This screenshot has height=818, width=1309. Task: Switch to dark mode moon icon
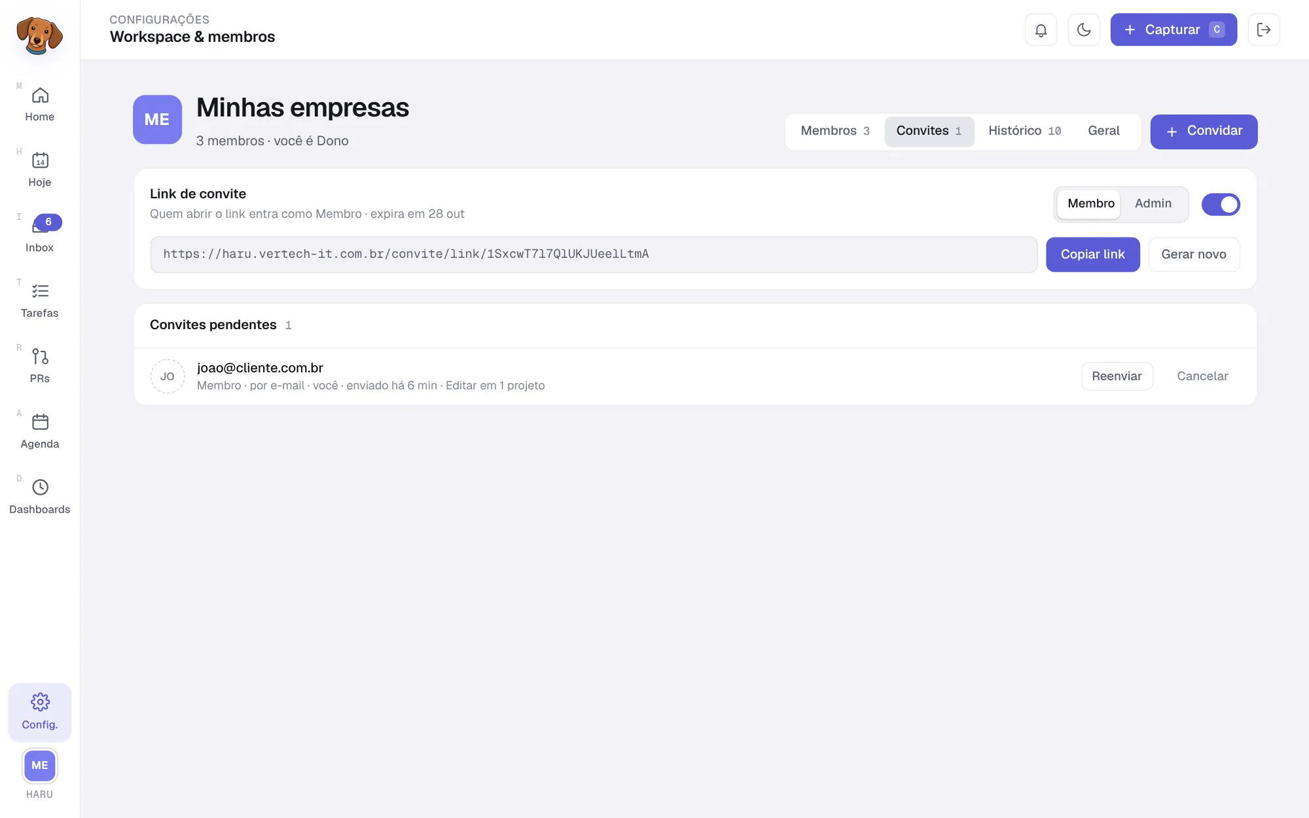point(1084,29)
